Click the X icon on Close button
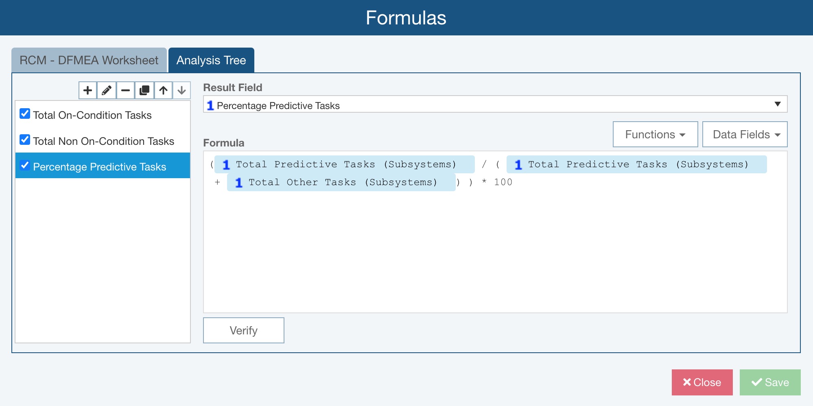The image size is (813, 406). [687, 382]
